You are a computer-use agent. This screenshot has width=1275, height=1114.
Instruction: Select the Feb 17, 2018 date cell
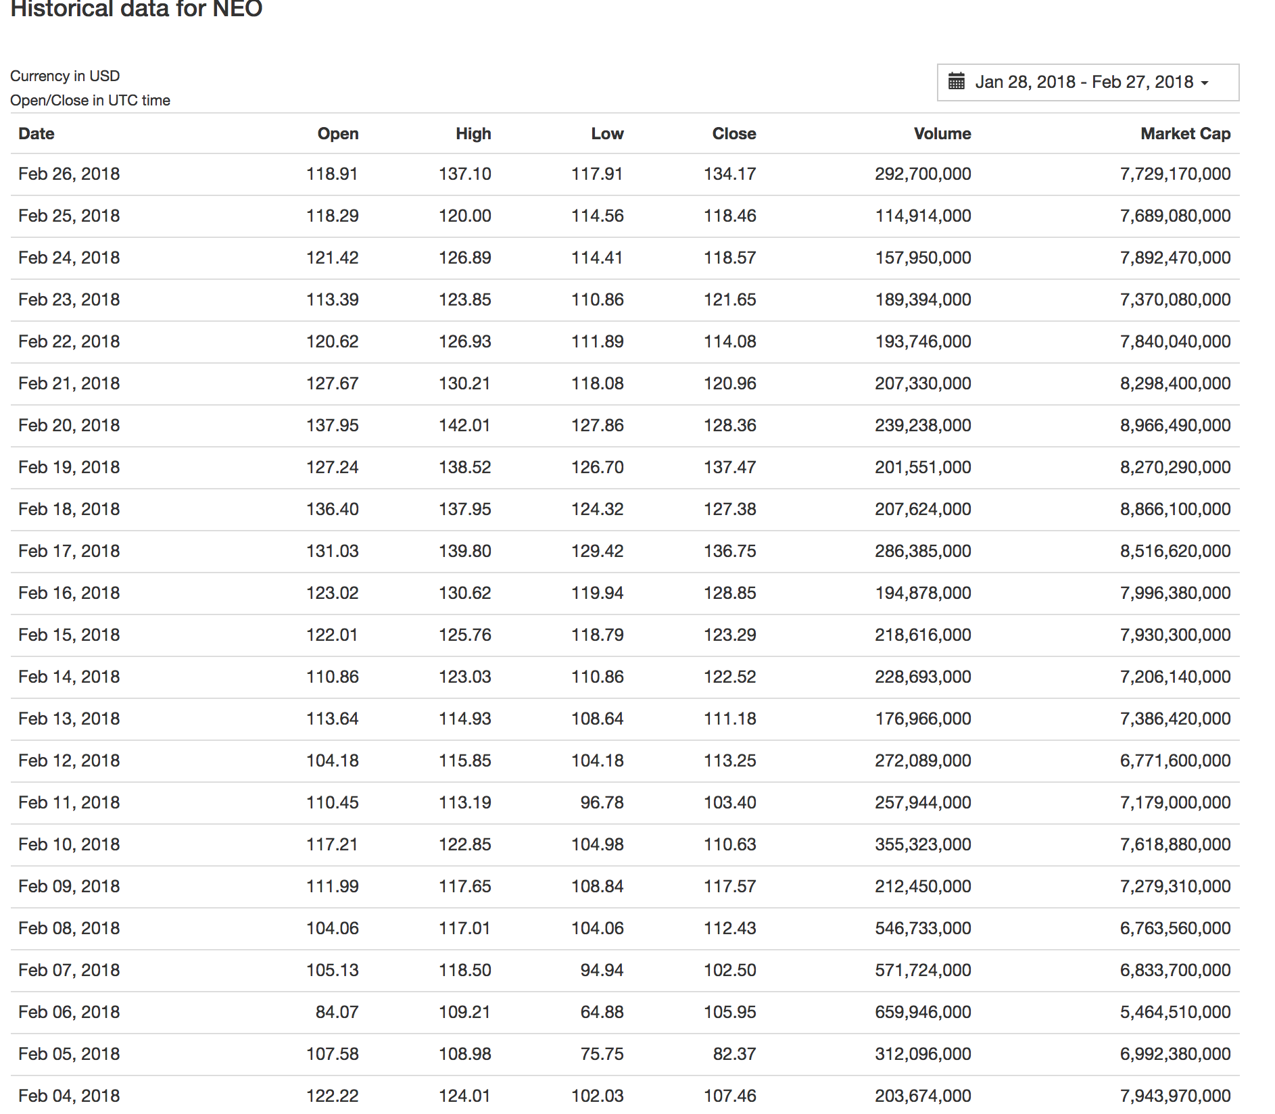69,552
